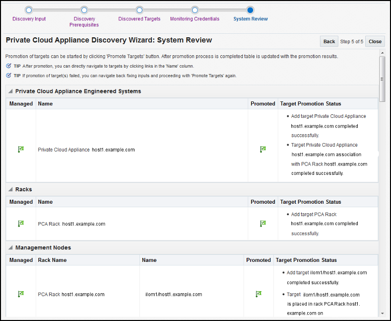Click Managed flag icon for Private Cloud Appliance row

coord(21,150)
